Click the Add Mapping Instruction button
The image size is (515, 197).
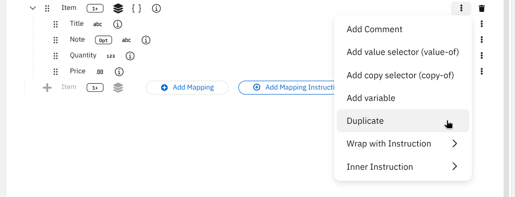pyautogui.click(x=287, y=88)
